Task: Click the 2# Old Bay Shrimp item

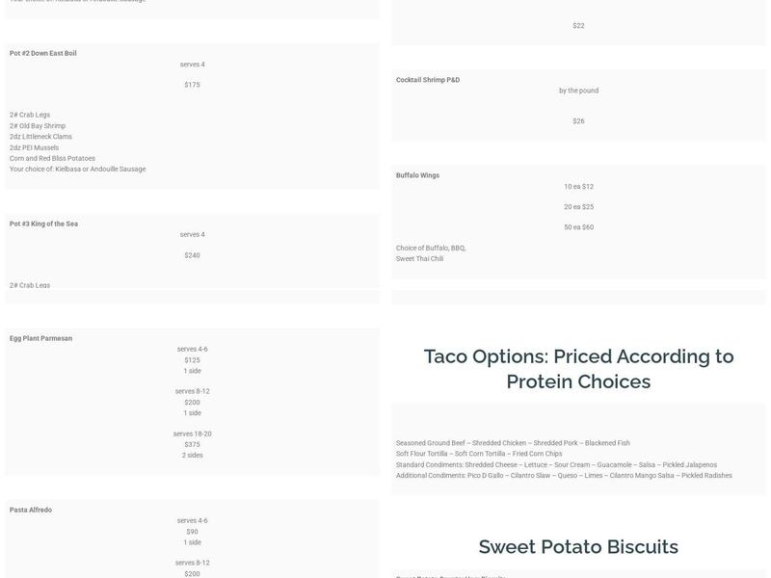Action: [38, 125]
